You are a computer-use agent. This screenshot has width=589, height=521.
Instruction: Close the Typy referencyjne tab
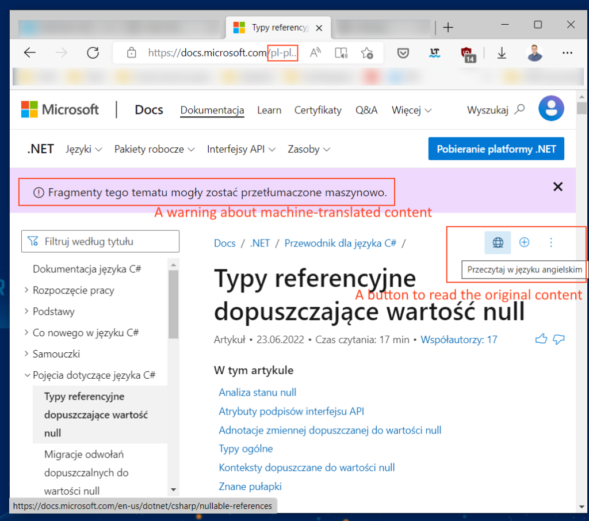(319, 28)
